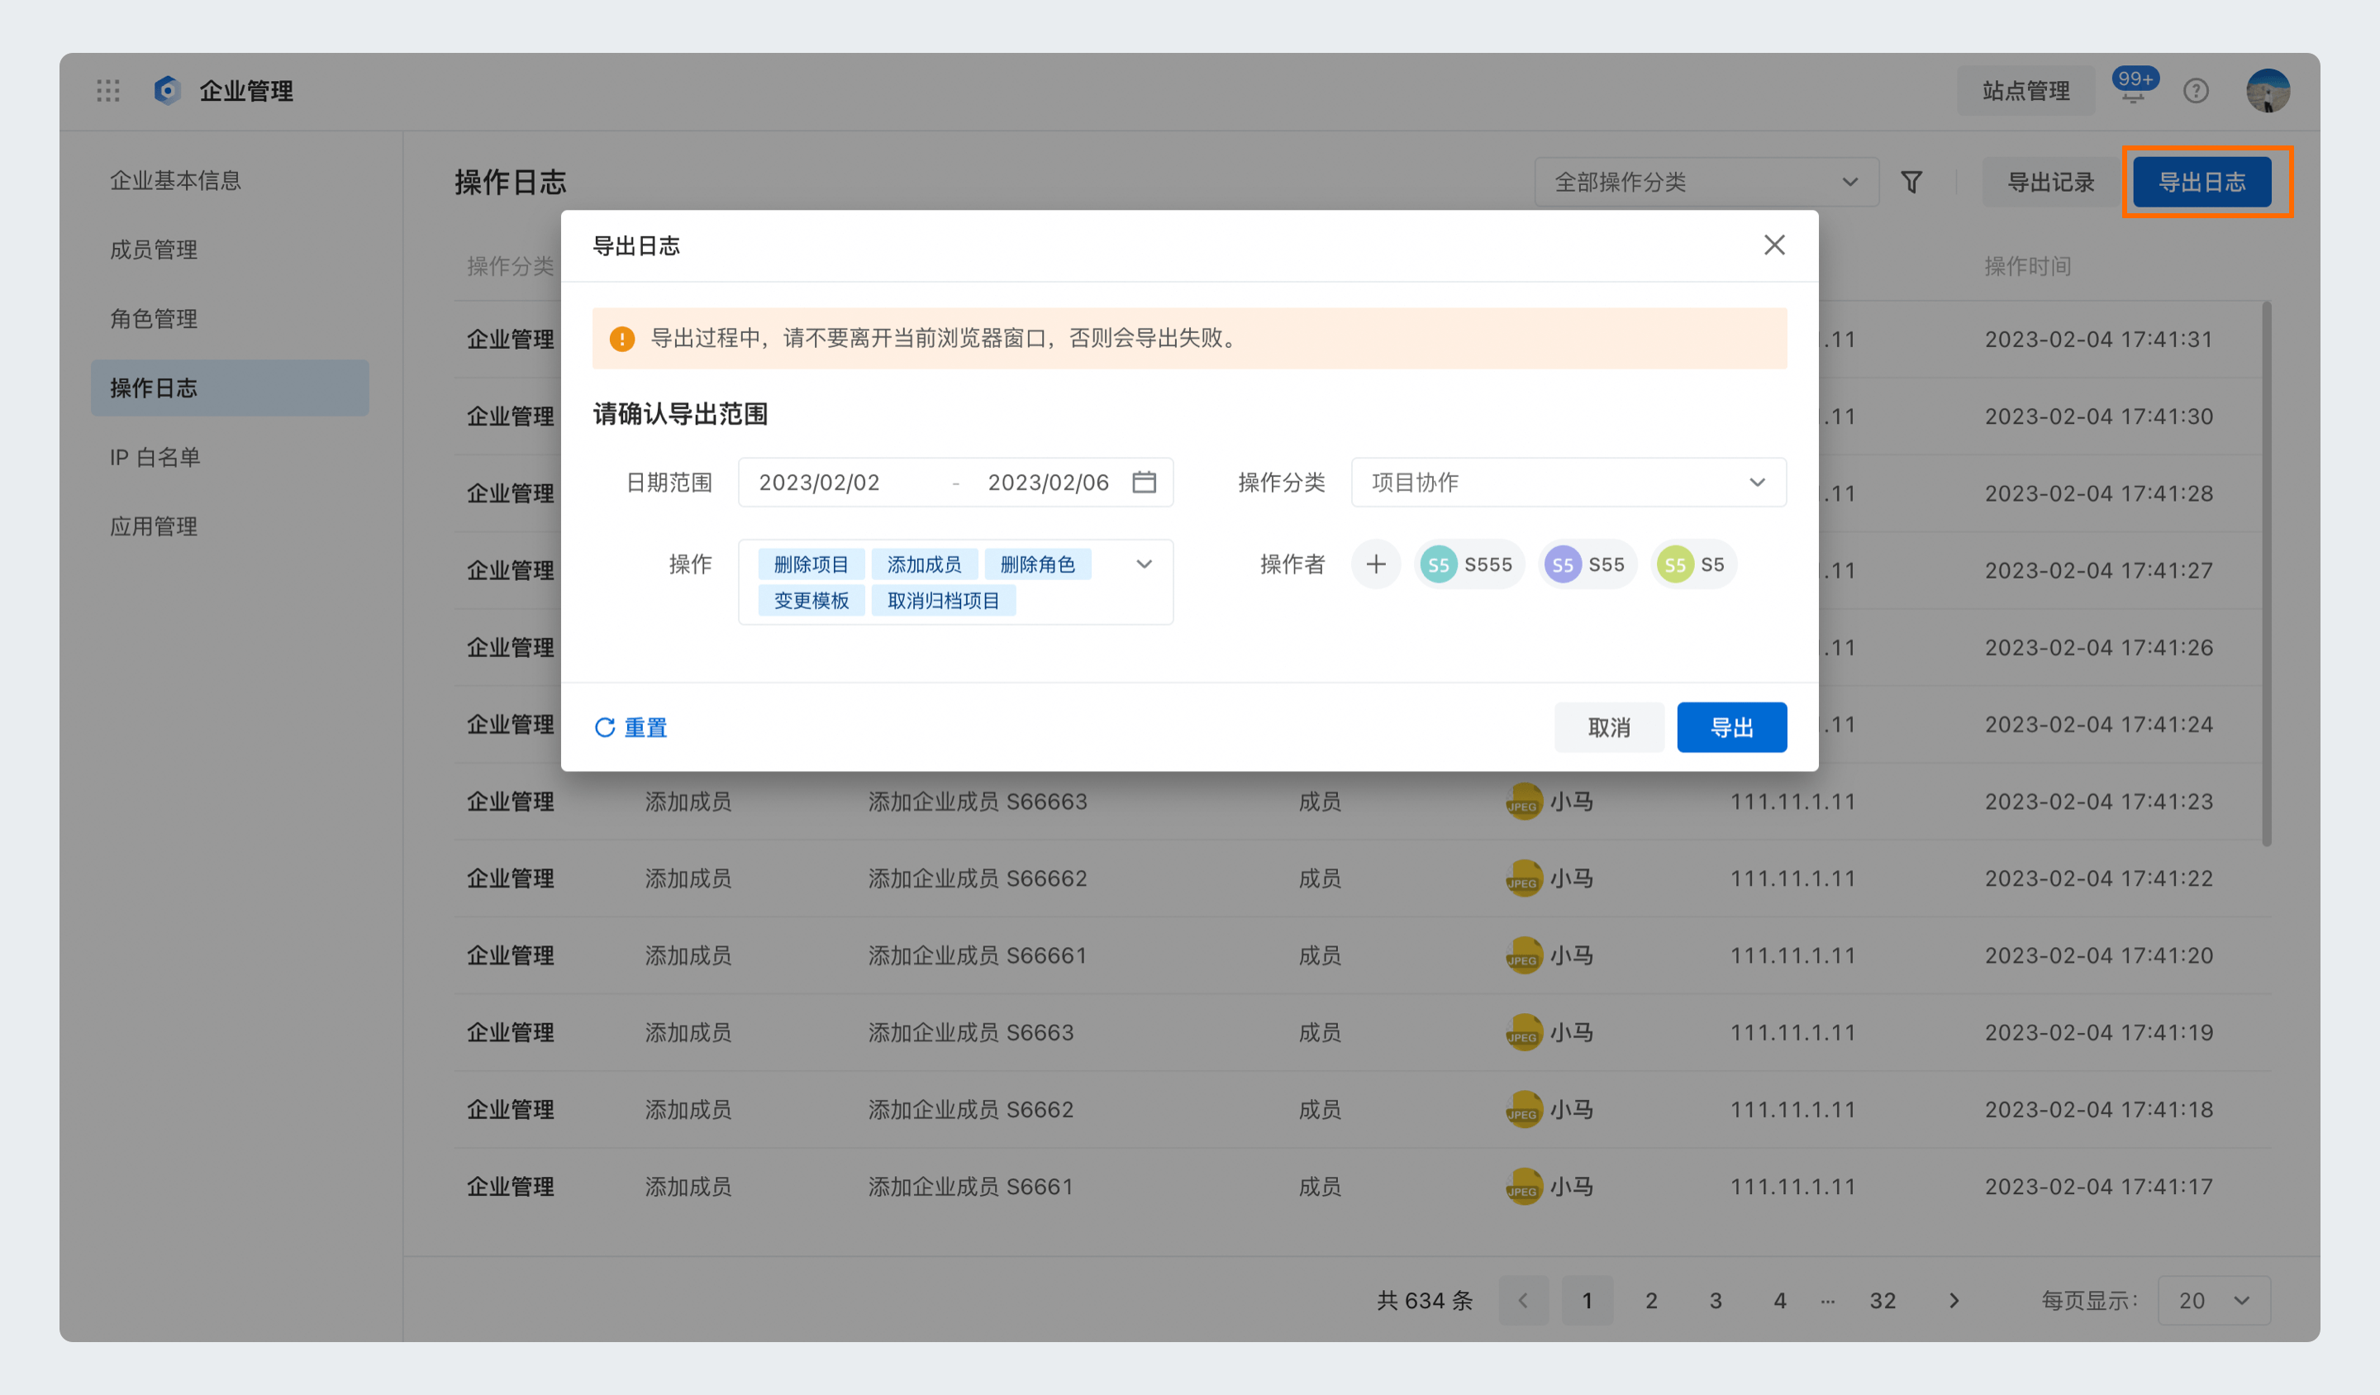This screenshot has height=1395, width=2380.
Task: Open the 99+ notifications icon
Action: tap(2134, 87)
